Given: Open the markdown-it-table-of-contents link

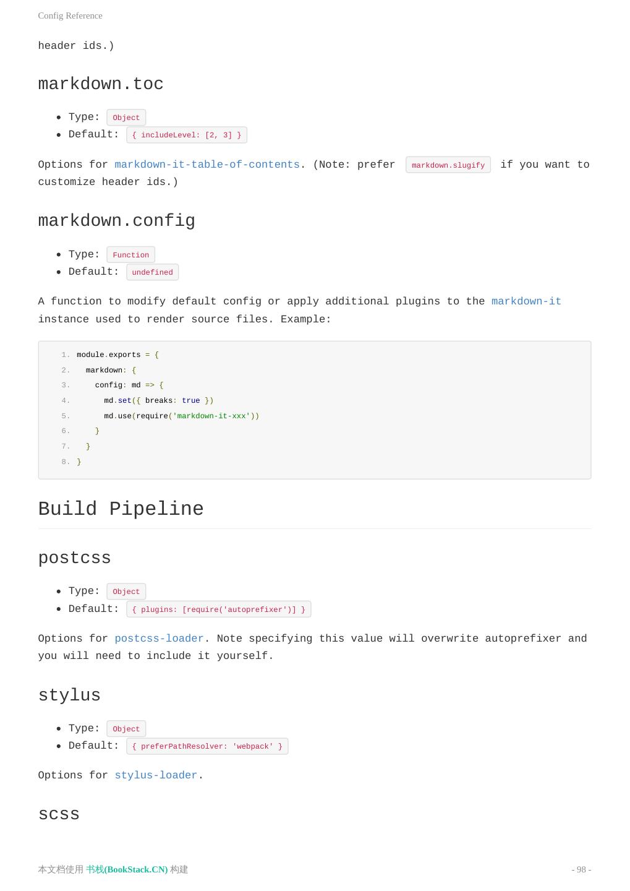Looking at the screenshot, I should click(207, 165).
